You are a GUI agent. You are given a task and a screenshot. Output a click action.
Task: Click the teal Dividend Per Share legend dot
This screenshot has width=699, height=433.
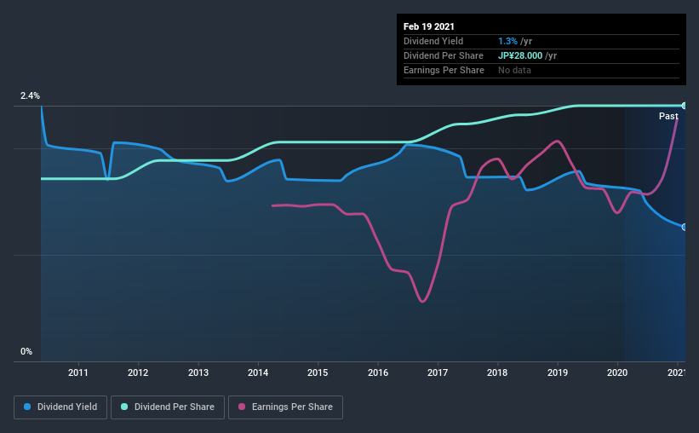[x=124, y=407]
